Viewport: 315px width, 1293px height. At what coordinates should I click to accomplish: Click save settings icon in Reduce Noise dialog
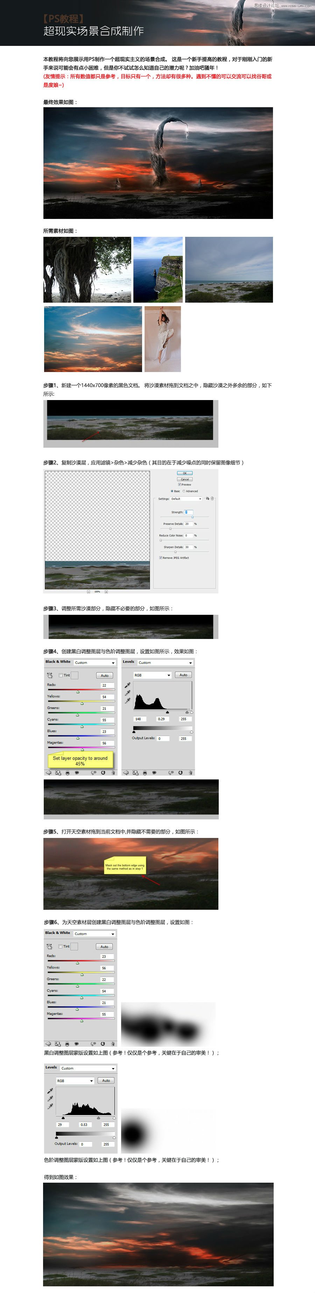pos(208,498)
